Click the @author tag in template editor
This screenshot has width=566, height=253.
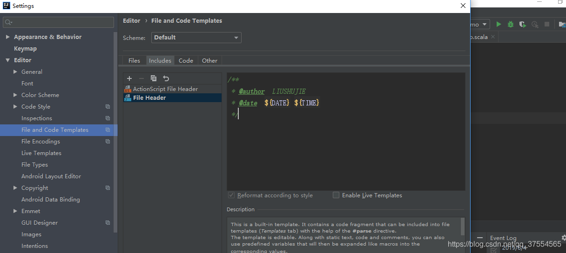click(x=251, y=91)
